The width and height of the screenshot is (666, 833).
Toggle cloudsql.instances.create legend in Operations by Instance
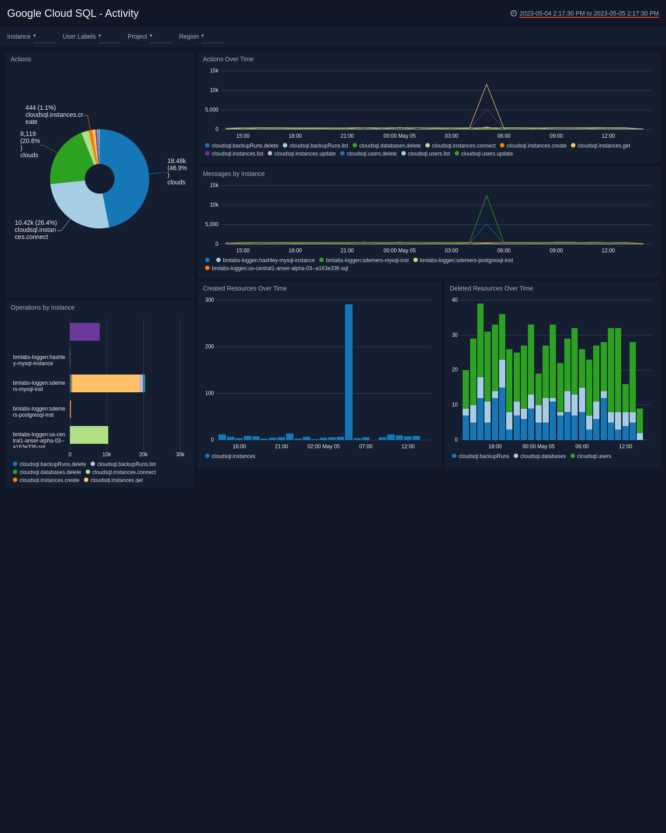[46, 480]
